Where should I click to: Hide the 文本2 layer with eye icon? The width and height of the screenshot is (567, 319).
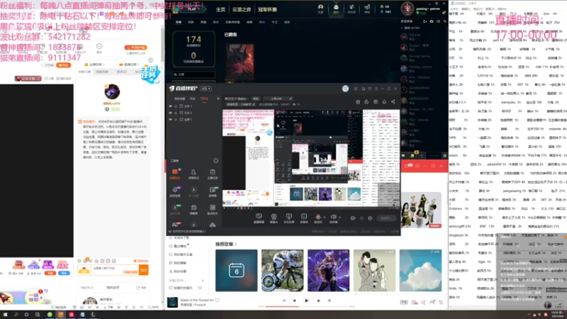[170, 113]
